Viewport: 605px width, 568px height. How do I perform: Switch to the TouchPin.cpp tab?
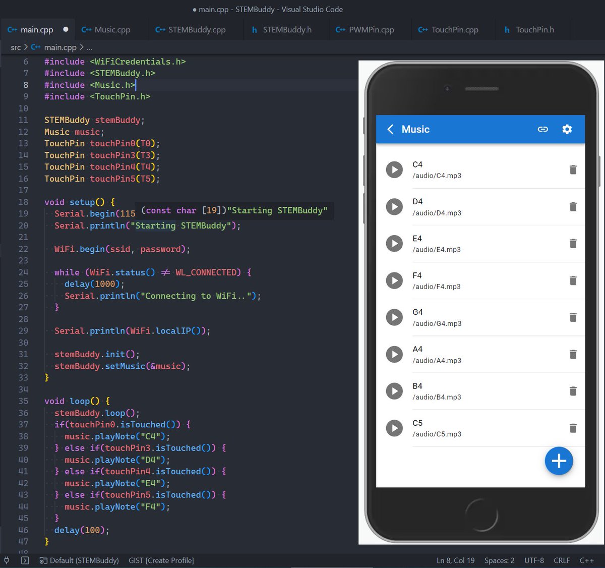454,30
